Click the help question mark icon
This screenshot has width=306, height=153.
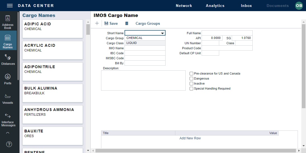pos(9,144)
